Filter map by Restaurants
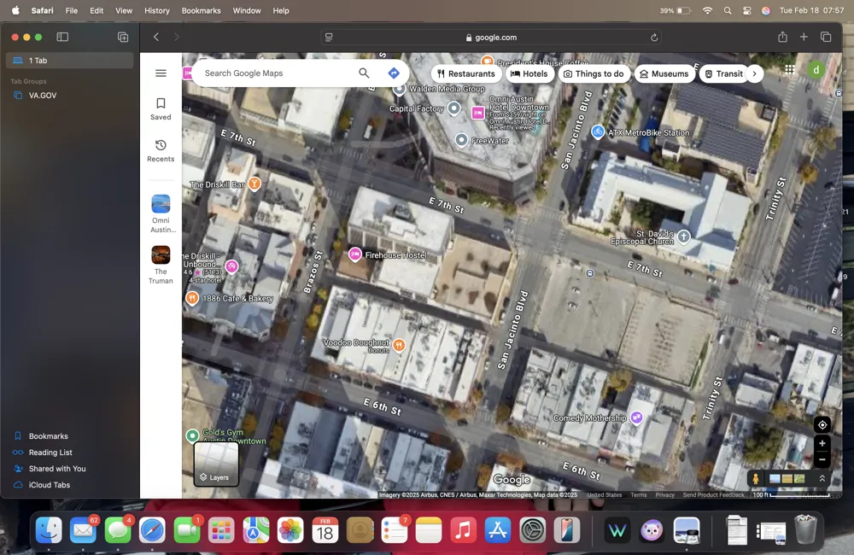The image size is (854, 555). pos(465,74)
